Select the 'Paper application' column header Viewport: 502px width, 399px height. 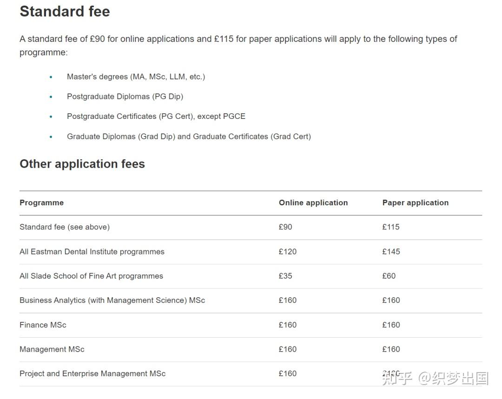click(415, 203)
